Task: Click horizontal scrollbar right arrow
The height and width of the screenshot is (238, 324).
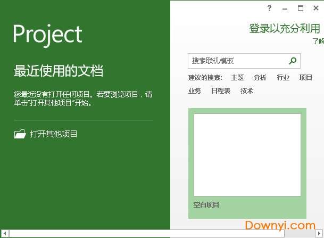Action: point(319,234)
